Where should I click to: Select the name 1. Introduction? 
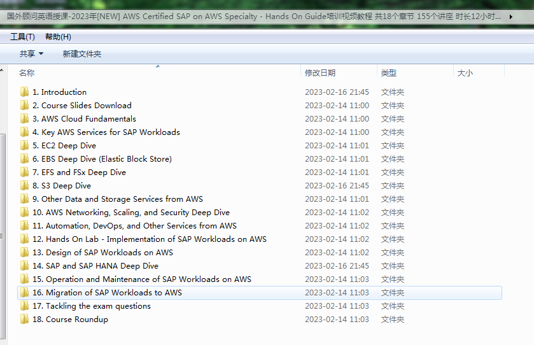[x=60, y=92]
